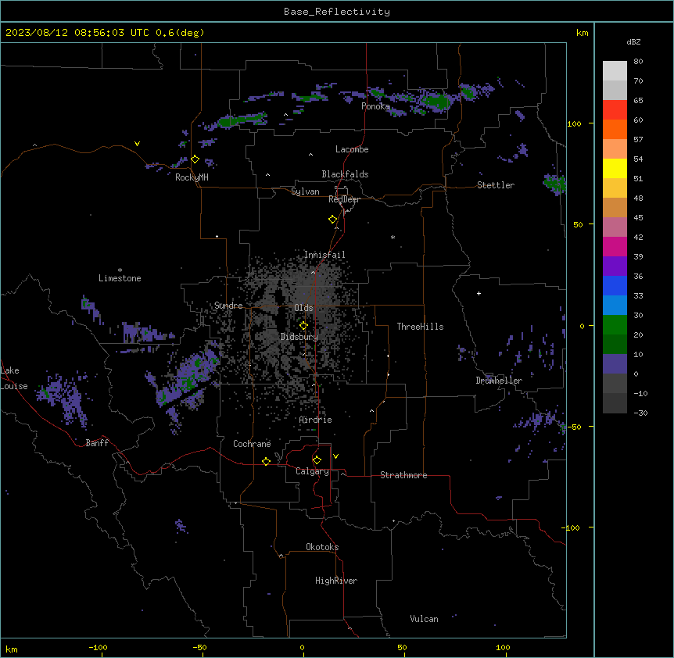Choose the lightest gray swatch atop legend
Viewport: 674px width, 658px height.
click(x=615, y=70)
